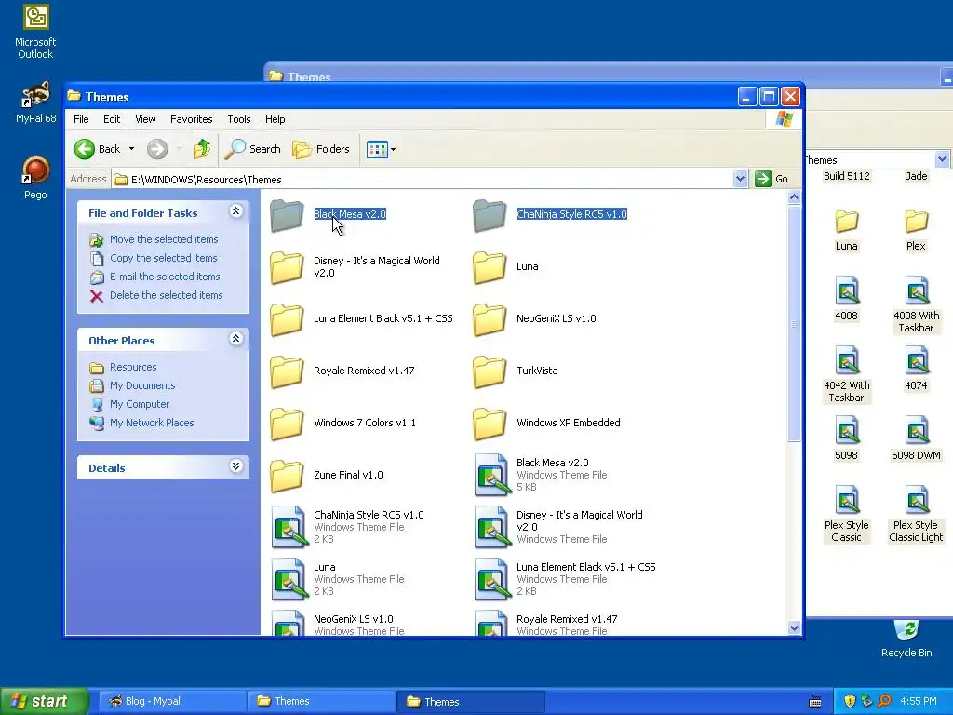Open My Computer link
The height and width of the screenshot is (715, 953).
pyautogui.click(x=140, y=404)
